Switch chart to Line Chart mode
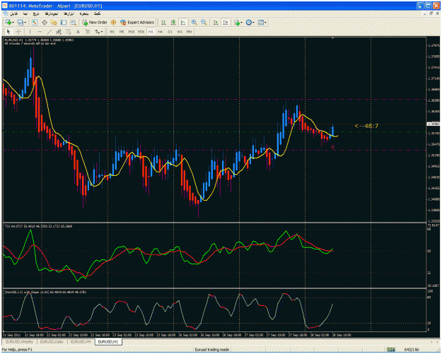The height and width of the screenshot is (354, 442). tap(183, 22)
